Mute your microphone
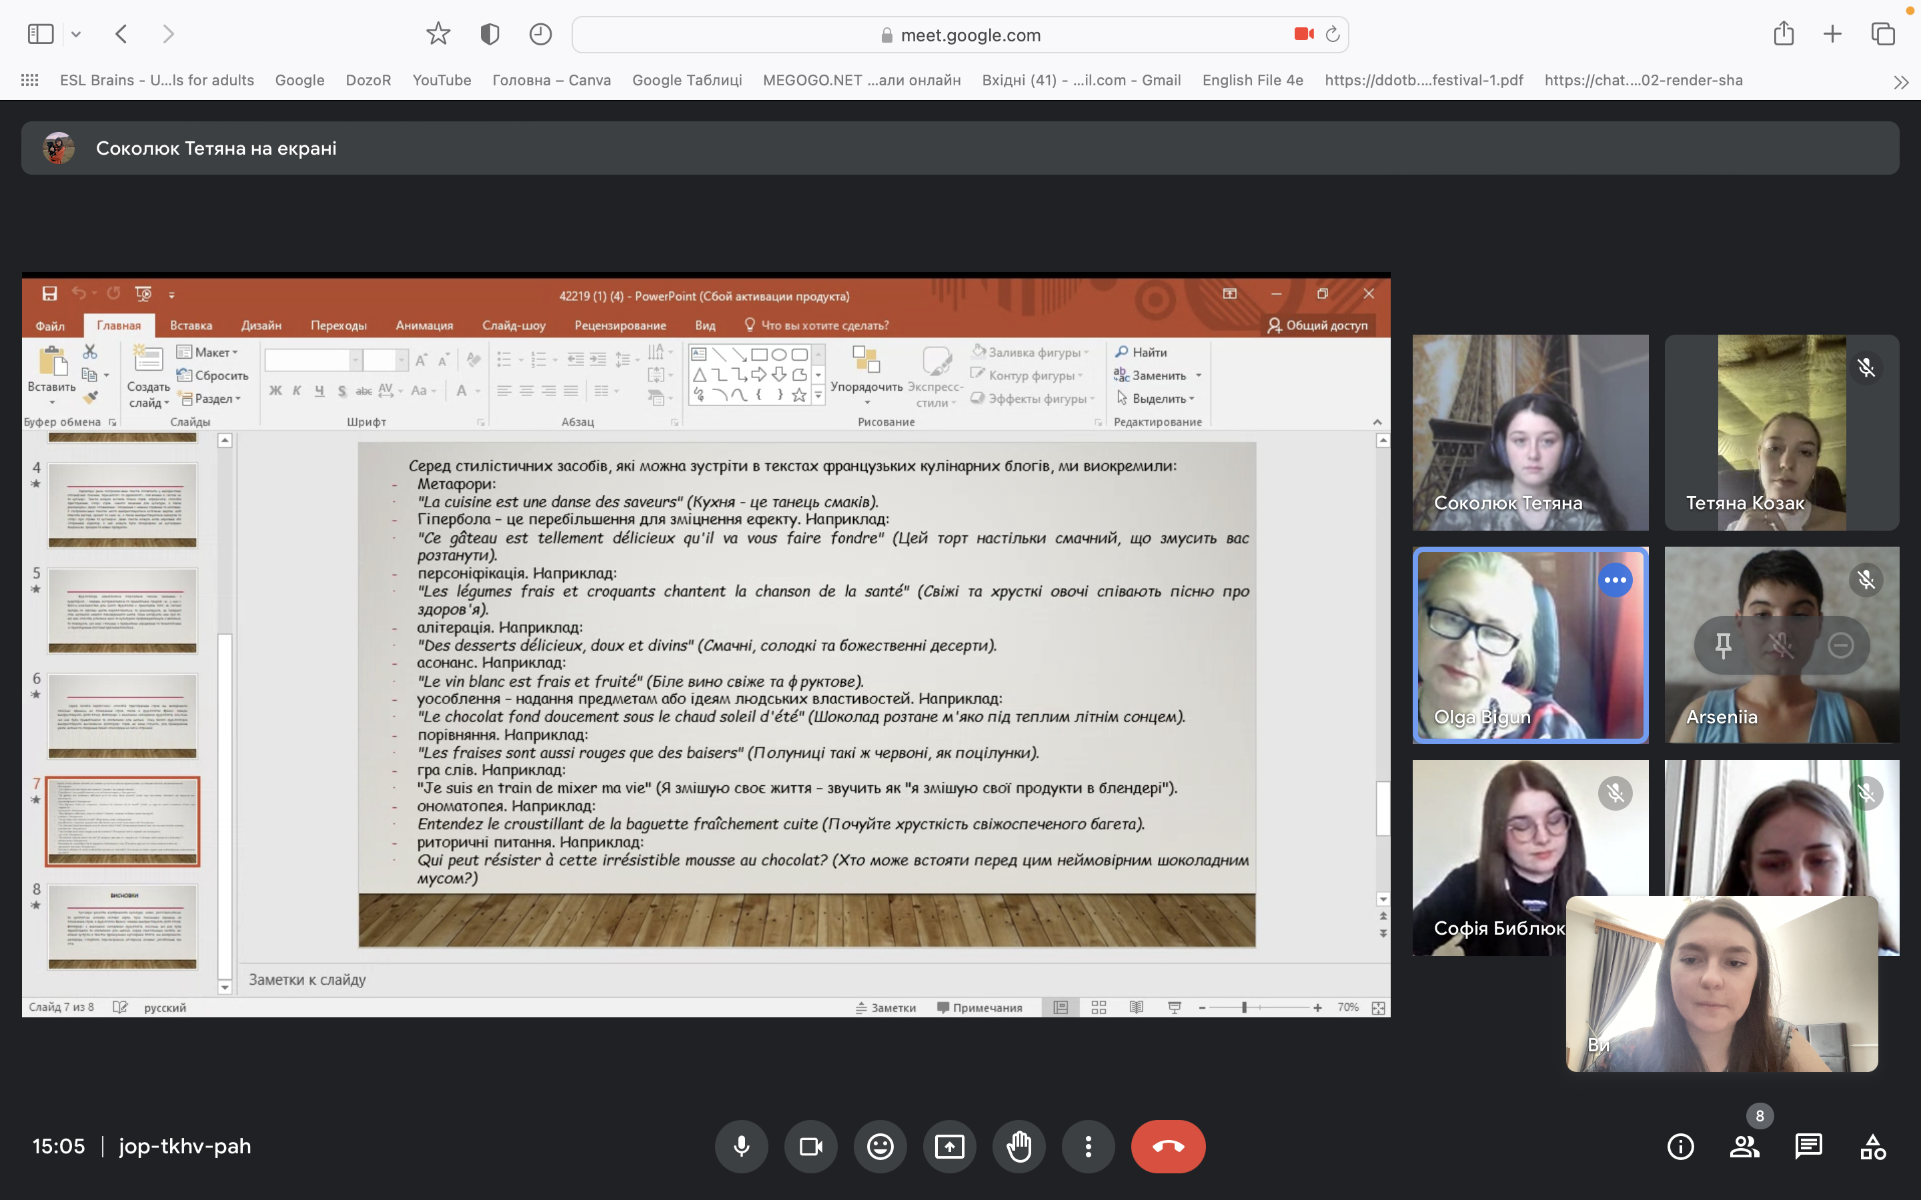1921x1200 pixels. coord(740,1146)
